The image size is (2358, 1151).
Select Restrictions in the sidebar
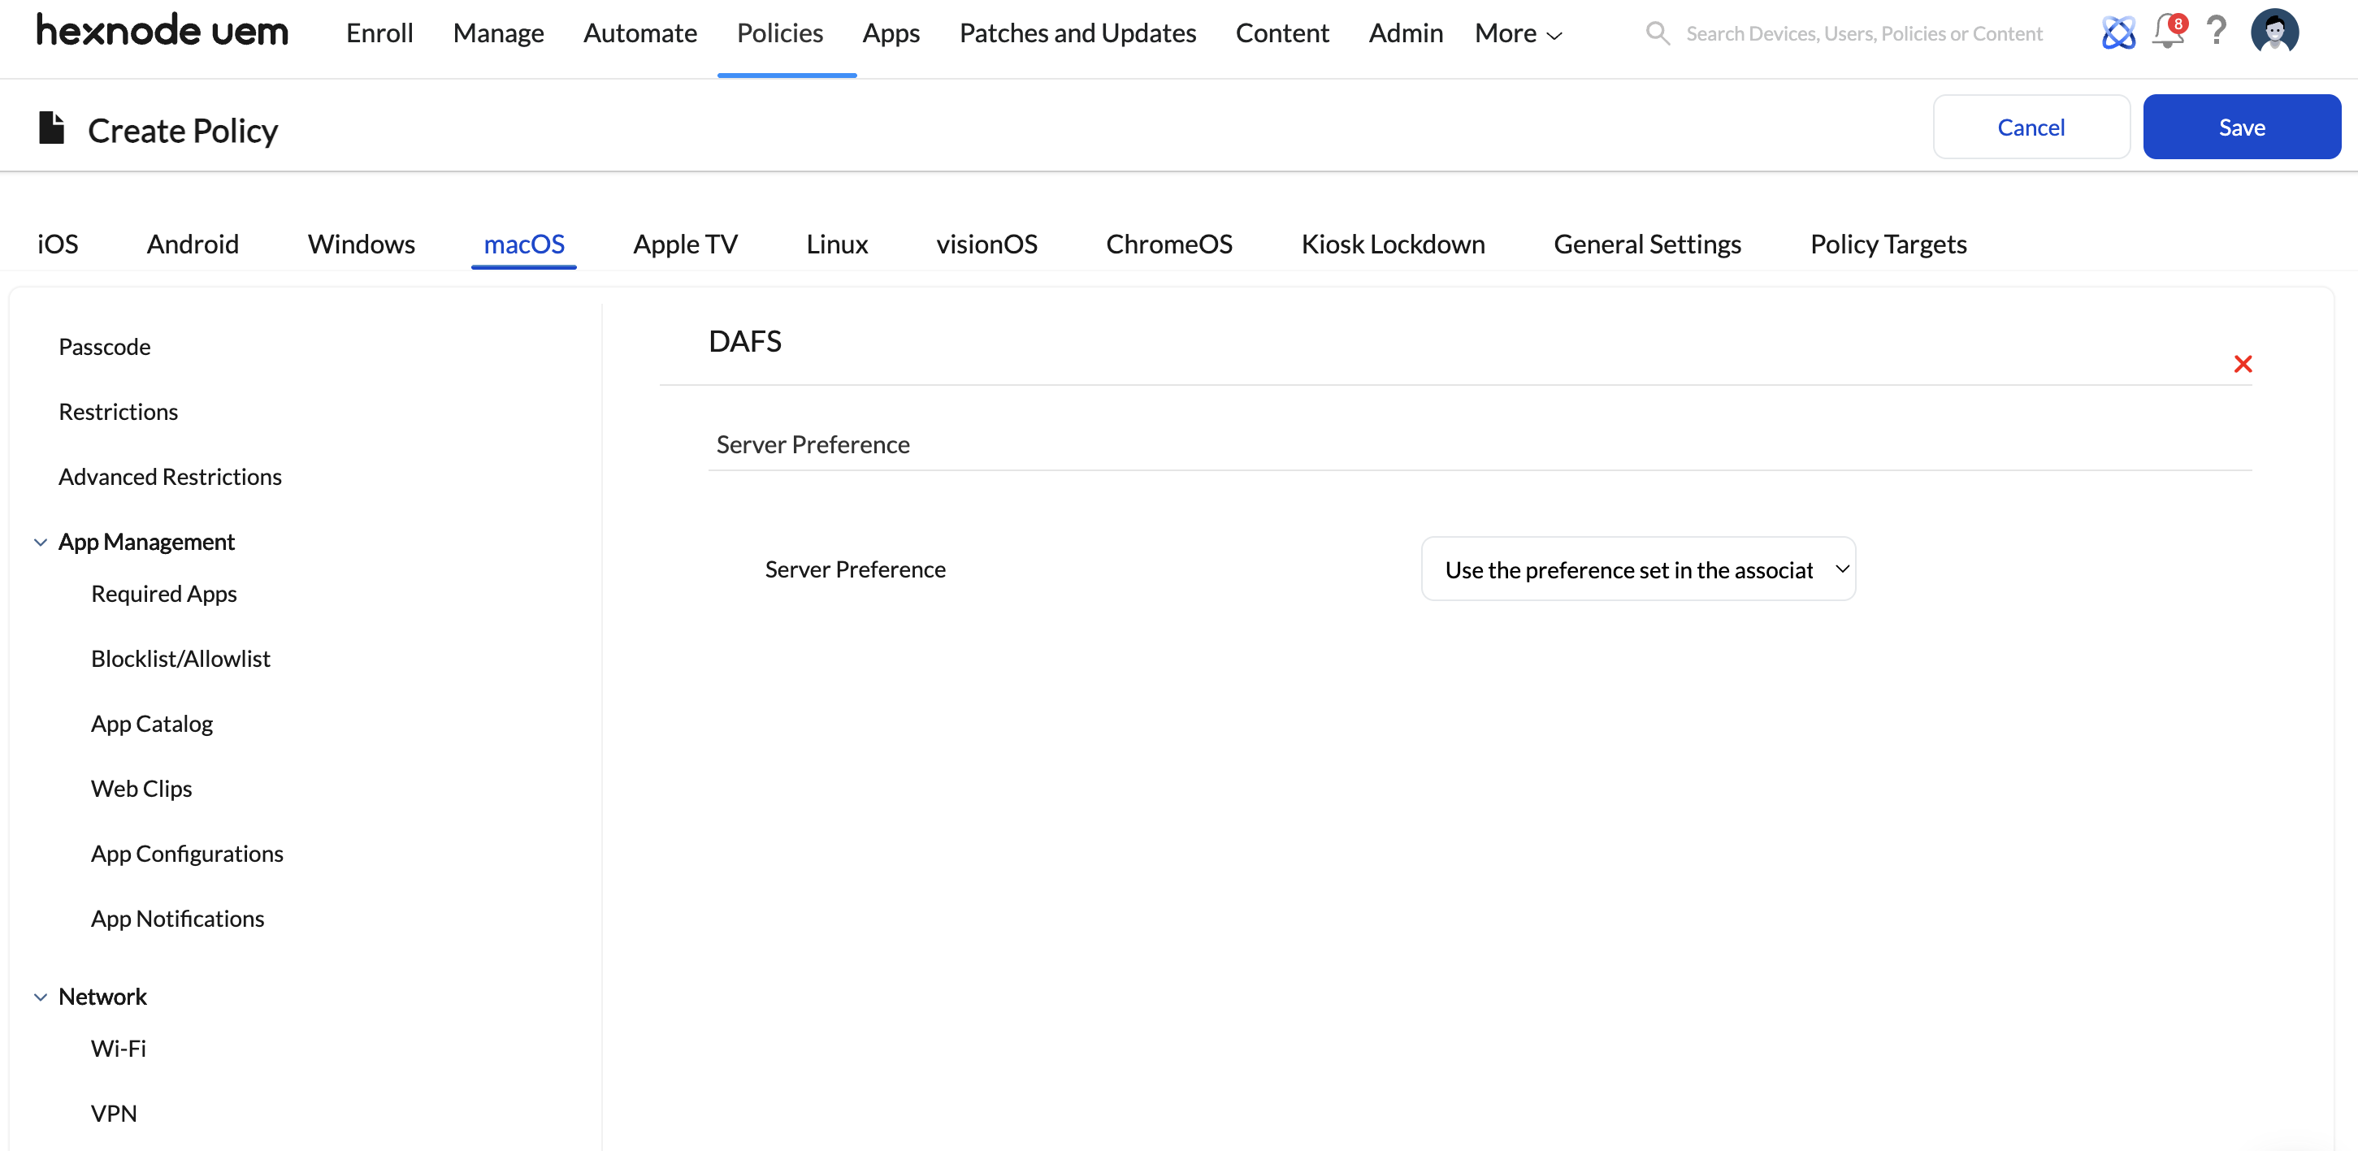(118, 412)
